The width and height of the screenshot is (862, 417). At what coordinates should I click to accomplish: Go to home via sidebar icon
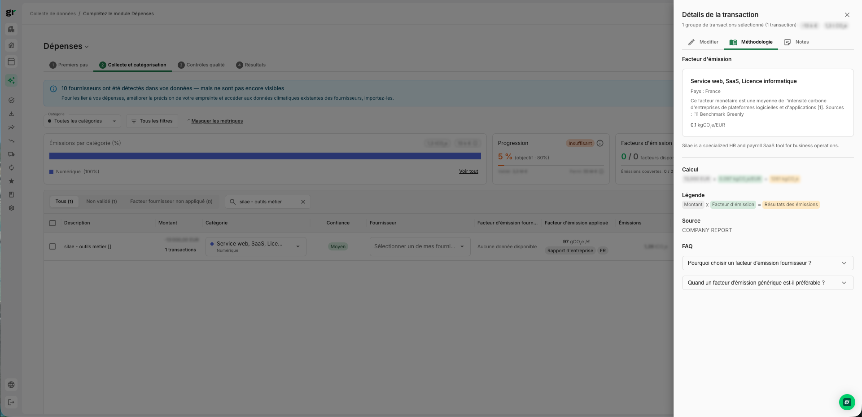click(x=11, y=45)
